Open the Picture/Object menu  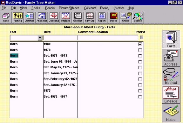coord(69,8)
